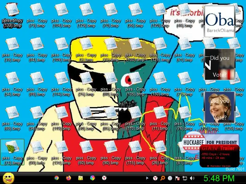This screenshot has width=246, height=184.
Task: Select the piss - Copy (89).bmp file
Action: [x=37, y=84]
